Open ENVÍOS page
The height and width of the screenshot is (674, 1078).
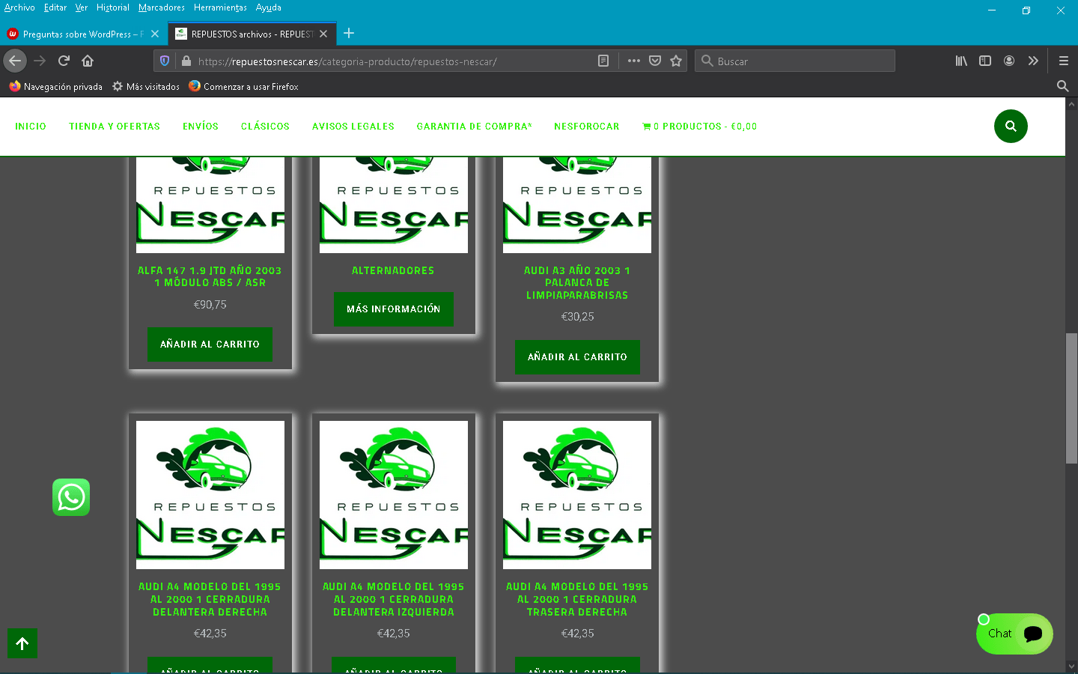click(x=201, y=127)
